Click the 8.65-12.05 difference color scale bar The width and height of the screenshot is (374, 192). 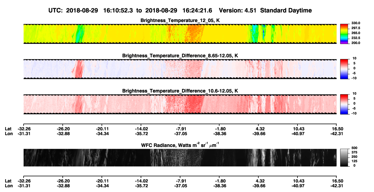point(344,69)
